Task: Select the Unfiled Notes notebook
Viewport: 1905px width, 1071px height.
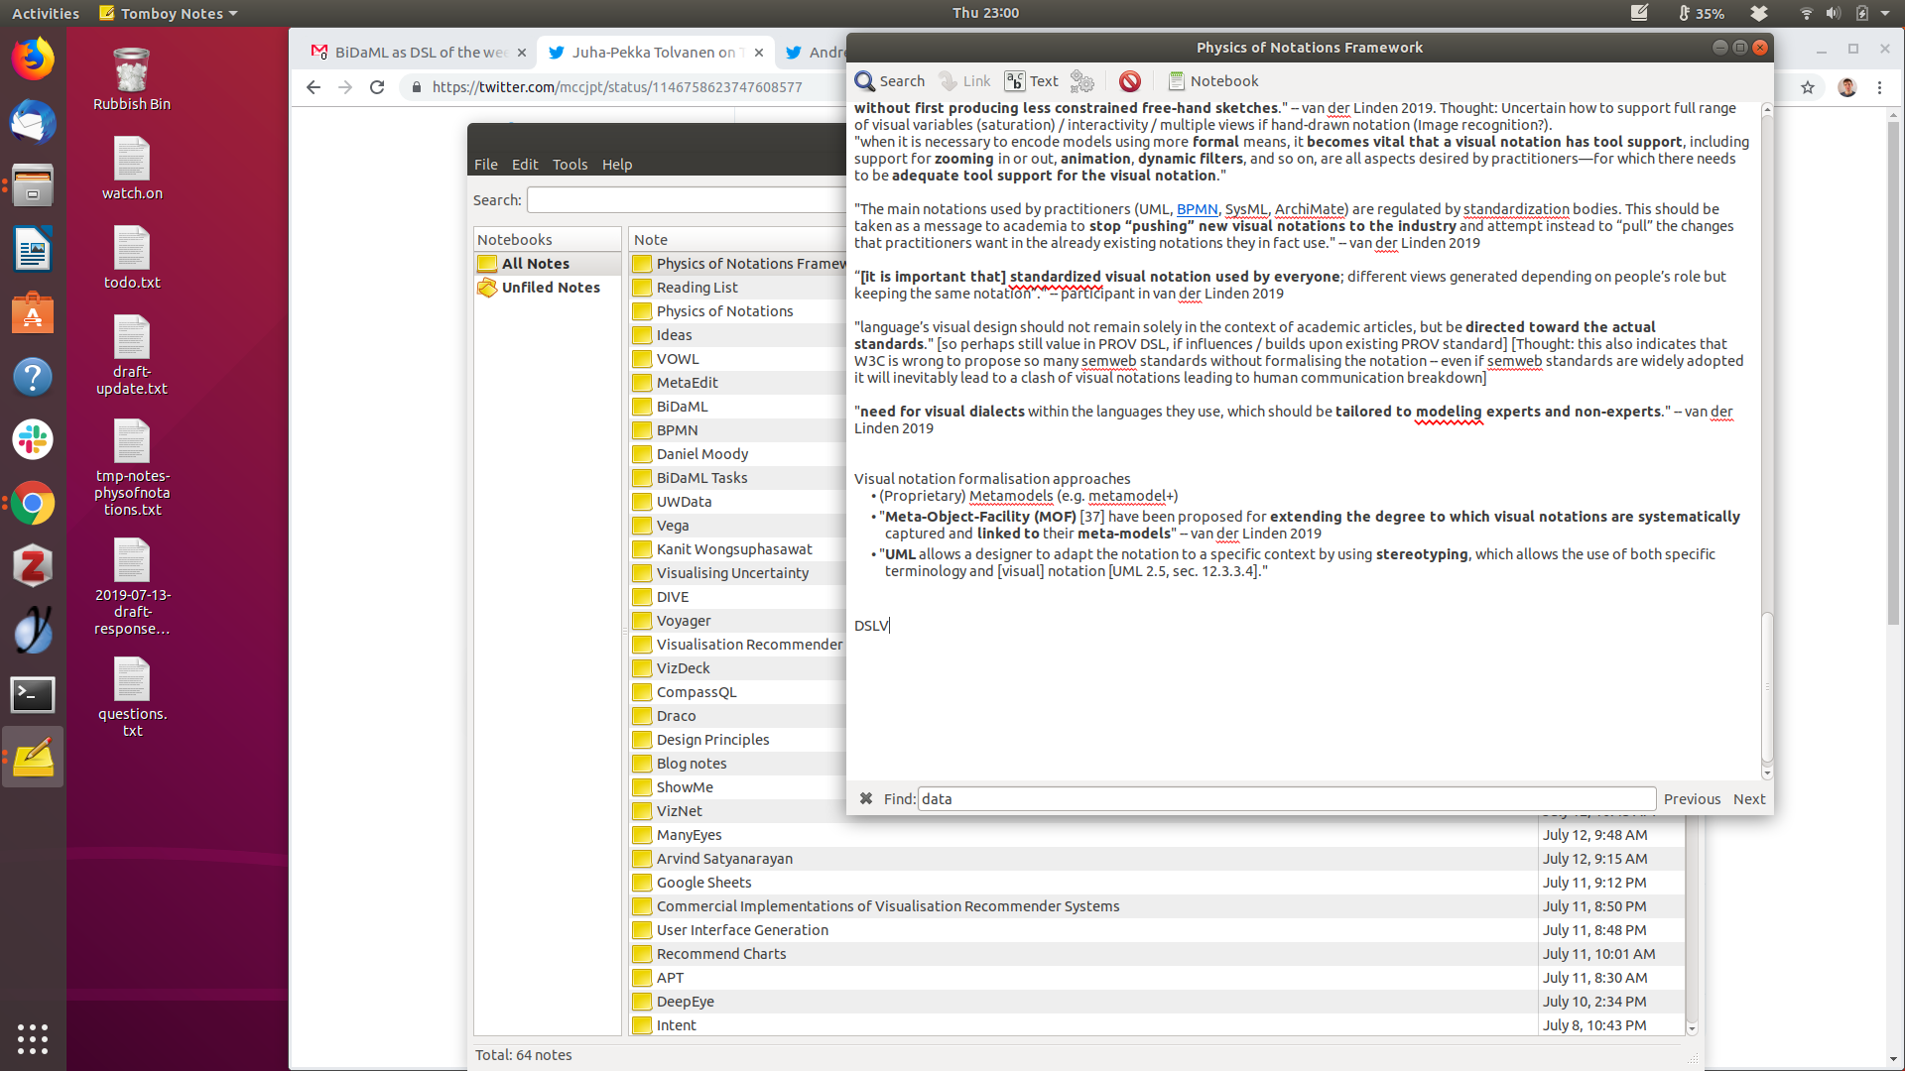Action: click(550, 288)
